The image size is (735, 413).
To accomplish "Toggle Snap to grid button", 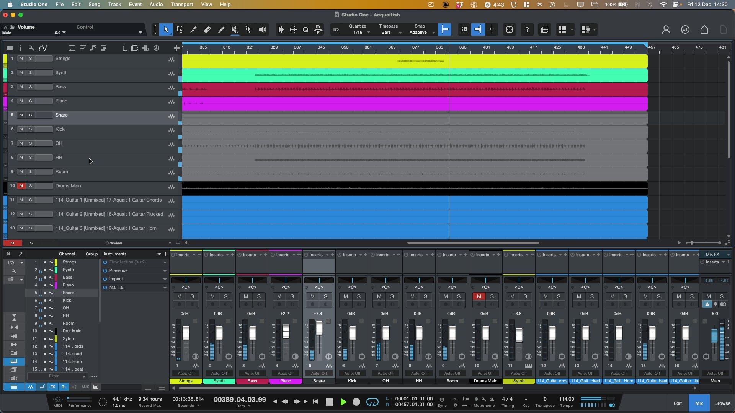I will pos(445,29).
